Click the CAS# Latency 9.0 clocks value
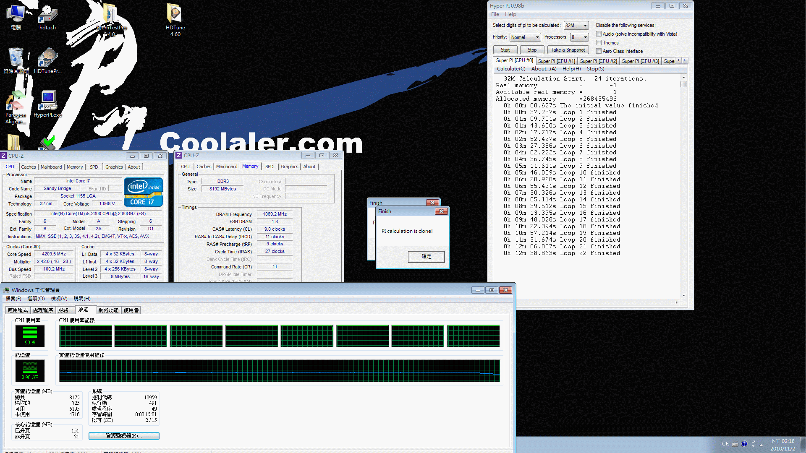This screenshot has height=453, width=806. coord(275,229)
